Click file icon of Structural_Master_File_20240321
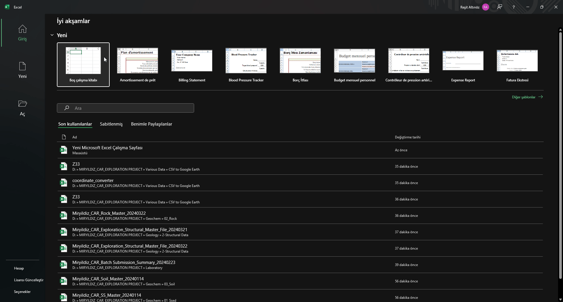563x302 pixels. click(63, 232)
